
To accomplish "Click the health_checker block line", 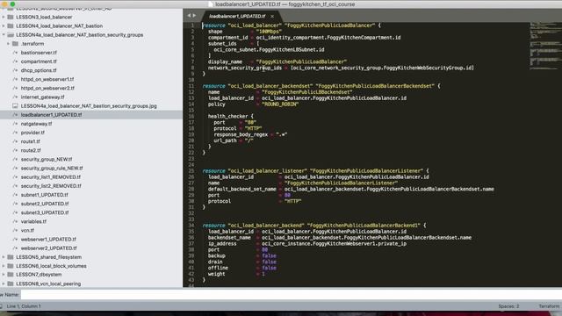I will tap(230, 117).
